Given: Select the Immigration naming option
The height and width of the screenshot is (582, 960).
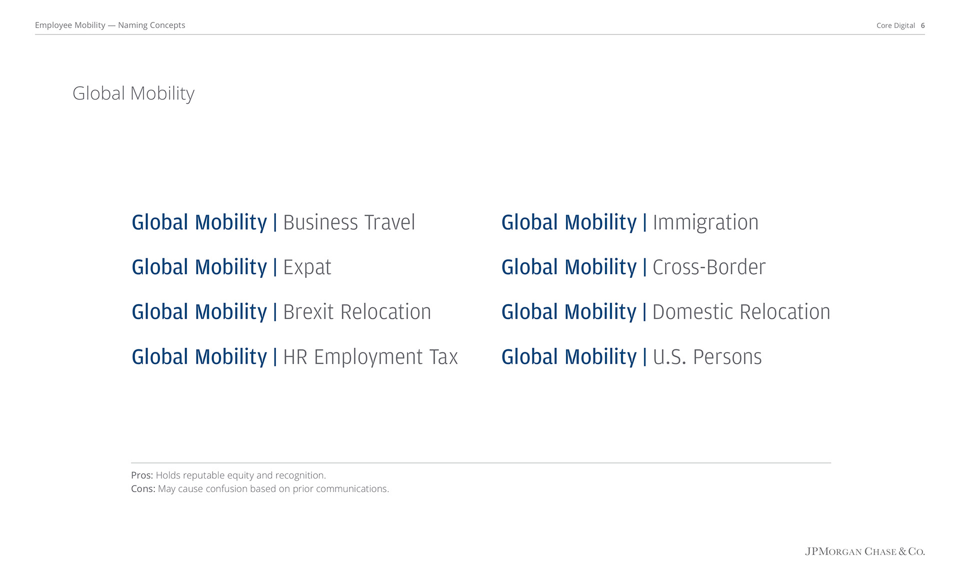Looking at the screenshot, I should click(x=630, y=222).
